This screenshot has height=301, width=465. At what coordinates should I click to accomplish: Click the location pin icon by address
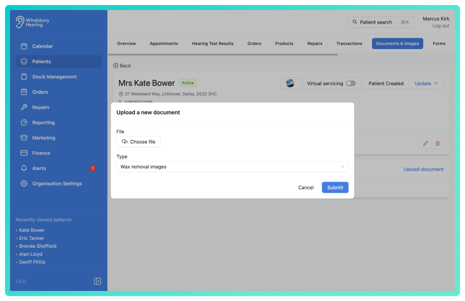[x=121, y=94]
